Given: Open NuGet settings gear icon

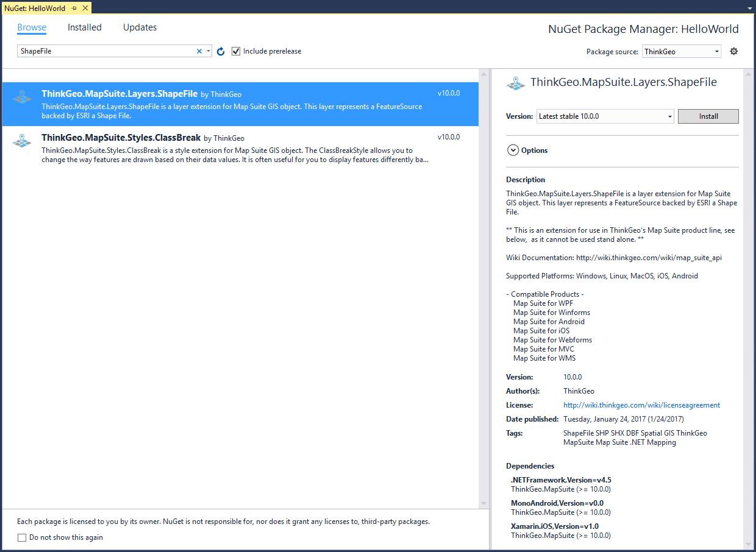Looking at the screenshot, I should [734, 51].
